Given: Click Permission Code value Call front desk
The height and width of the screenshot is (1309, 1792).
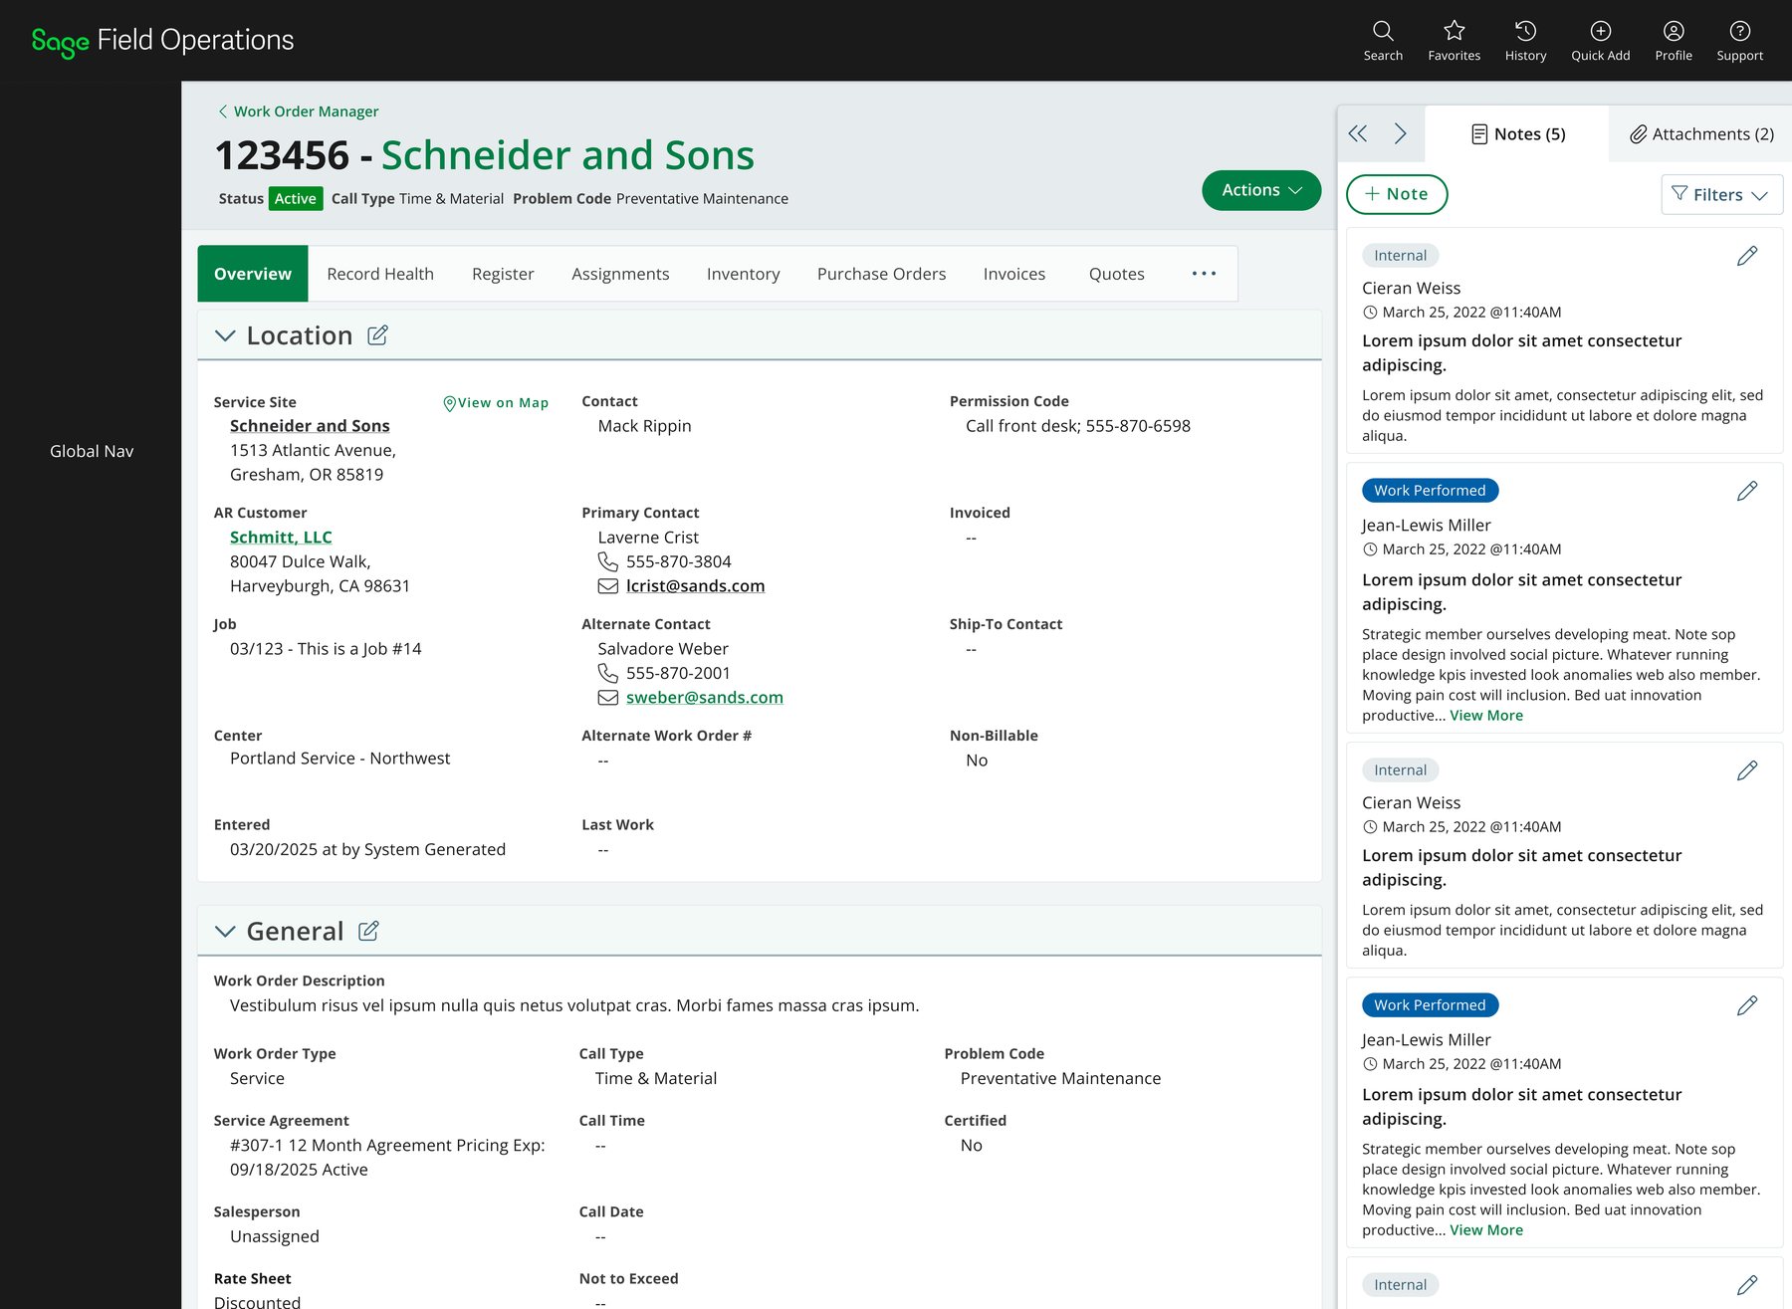Looking at the screenshot, I should click(x=1077, y=426).
